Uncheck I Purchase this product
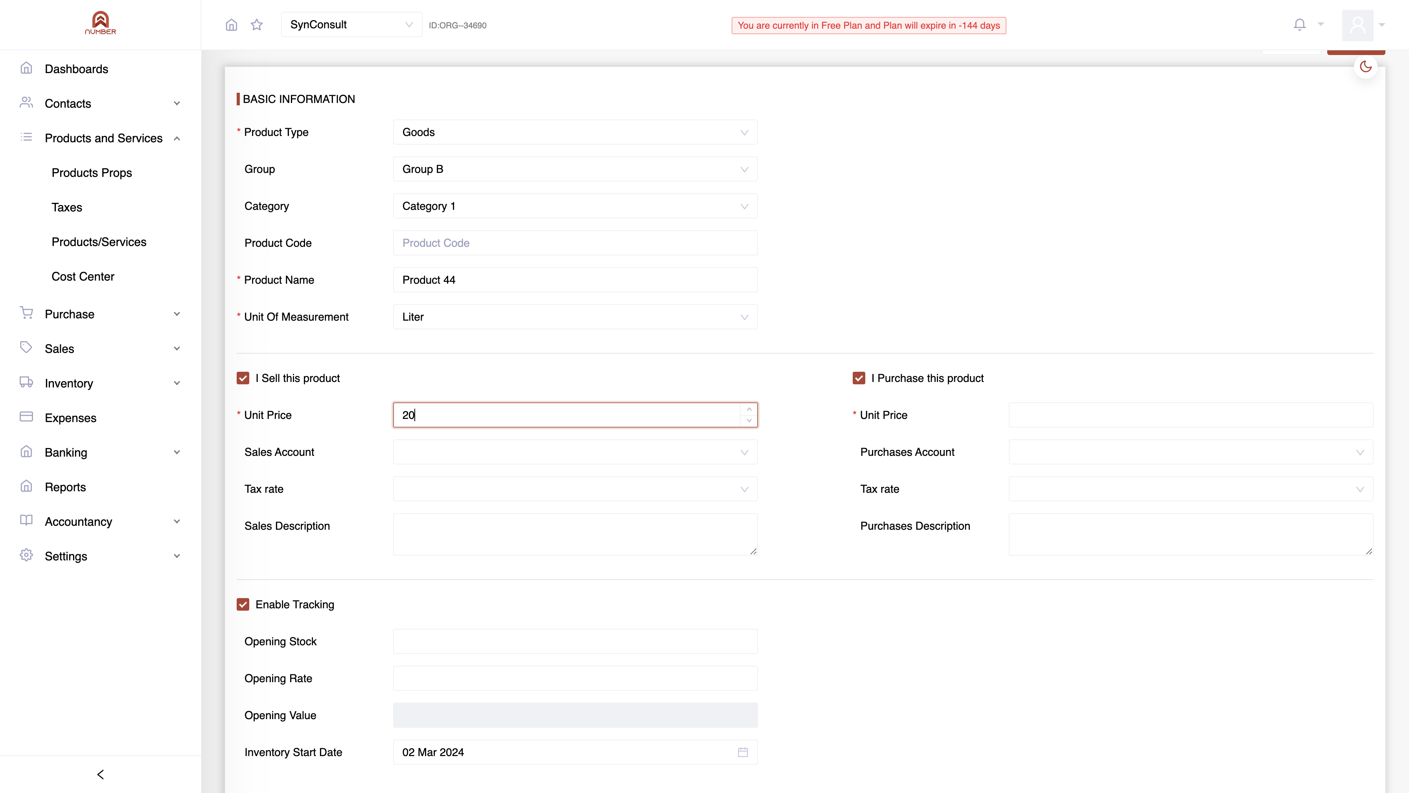The height and width of the screenshot is (793, 1409). tap(859, 378)
